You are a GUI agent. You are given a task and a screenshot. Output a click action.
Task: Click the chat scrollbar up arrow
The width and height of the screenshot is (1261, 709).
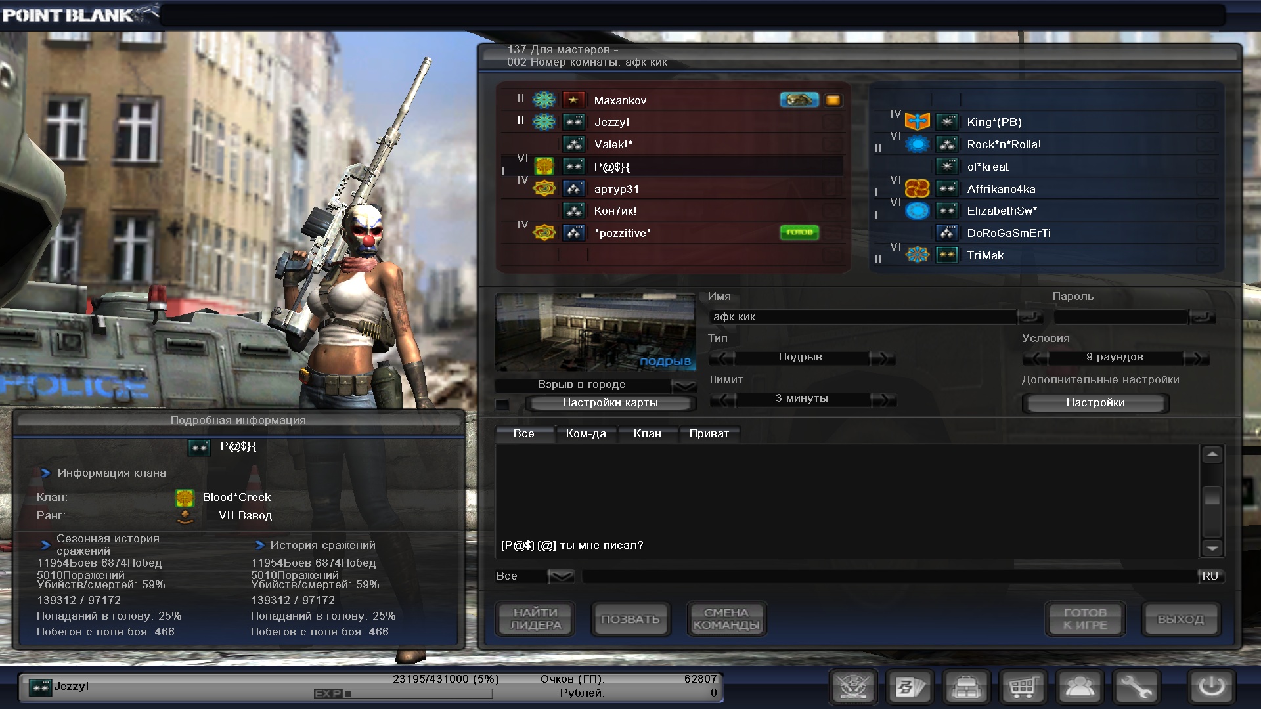(1212, 454)
